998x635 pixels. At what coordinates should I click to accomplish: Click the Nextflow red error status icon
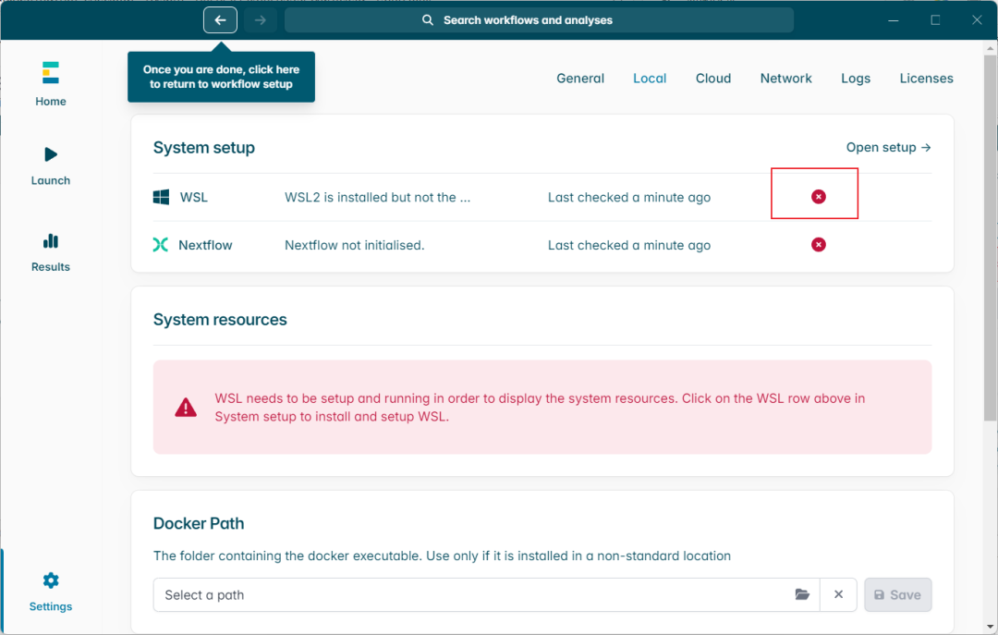tap(818, 245)
